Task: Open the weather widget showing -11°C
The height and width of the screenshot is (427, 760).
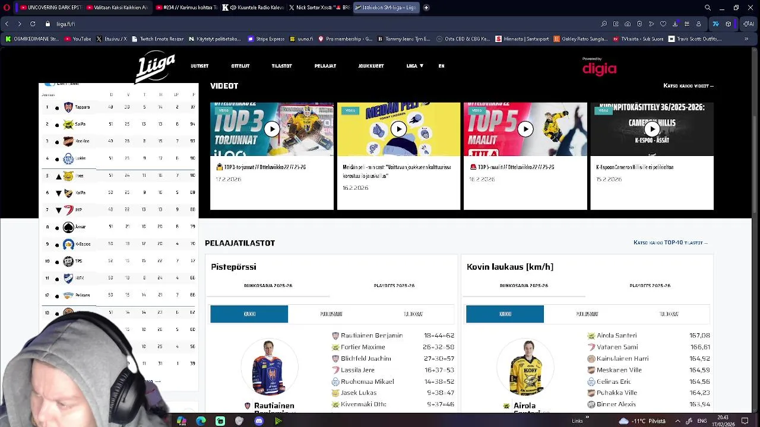Action: click(x=642, y=421)
